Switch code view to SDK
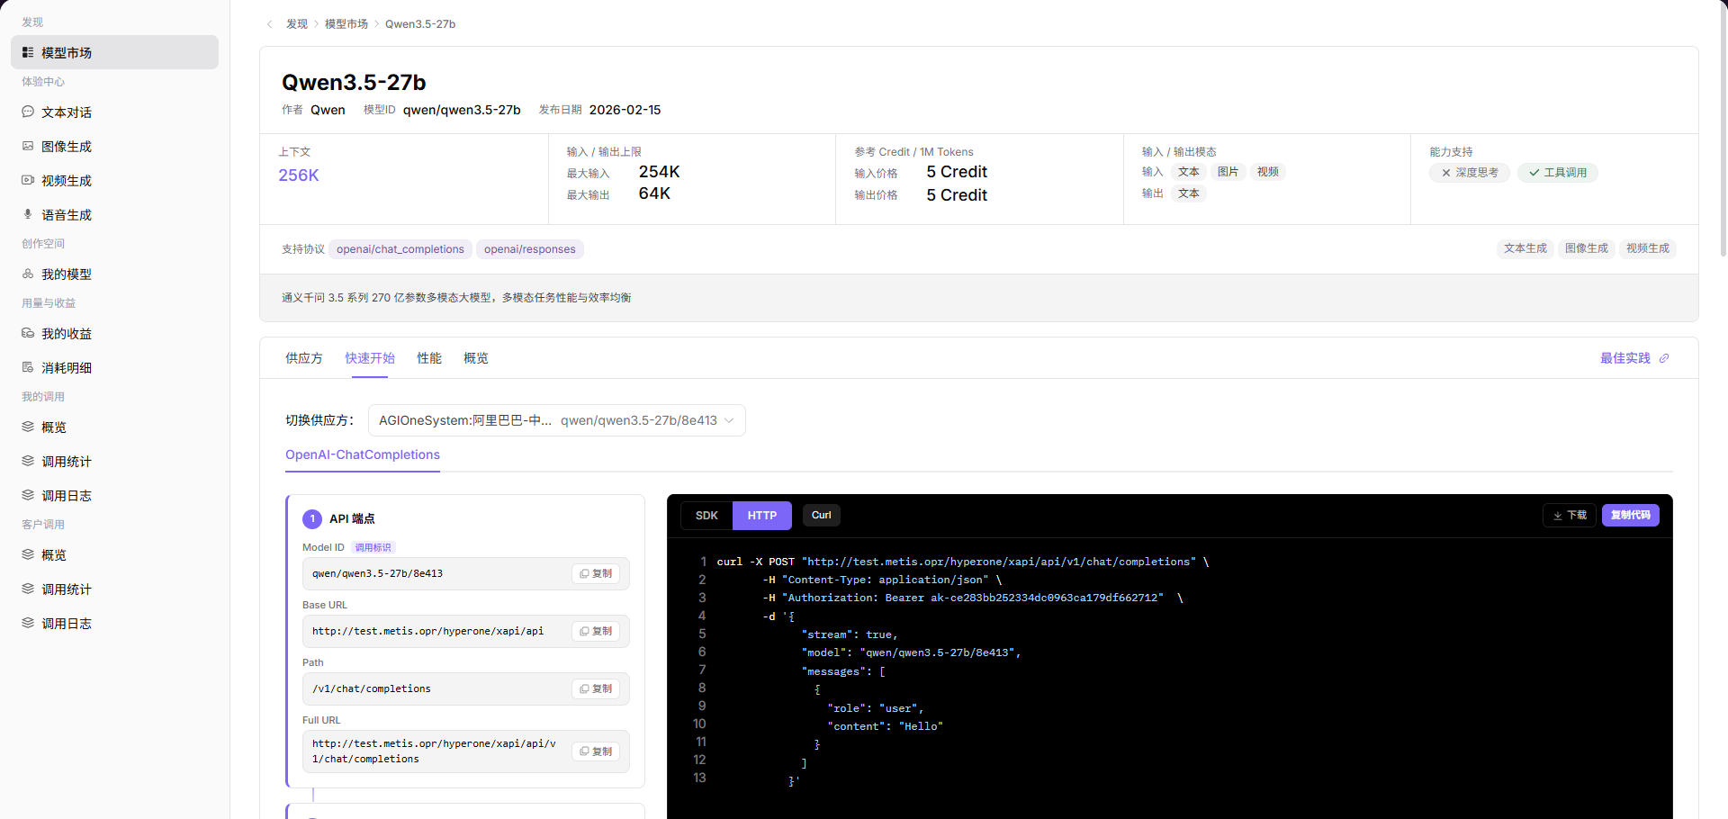Image resolution: width=1728 pixels, height=819 pixels. pos(706,516)
